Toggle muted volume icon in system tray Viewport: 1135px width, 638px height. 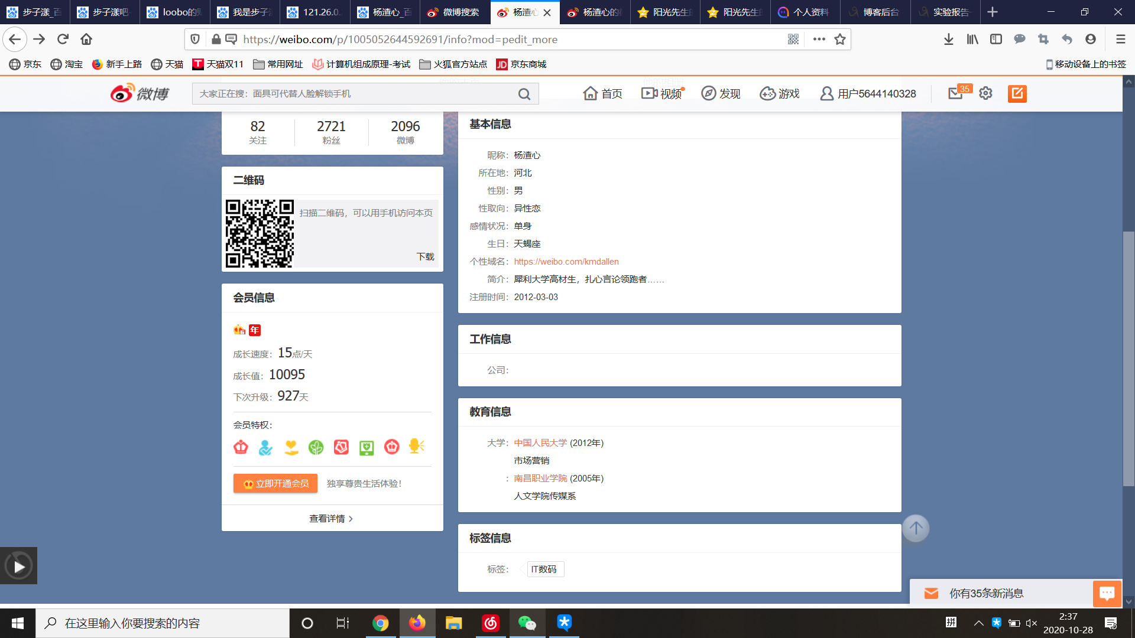point(1032,623)
